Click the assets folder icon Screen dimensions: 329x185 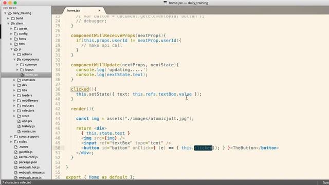point(16,29)
